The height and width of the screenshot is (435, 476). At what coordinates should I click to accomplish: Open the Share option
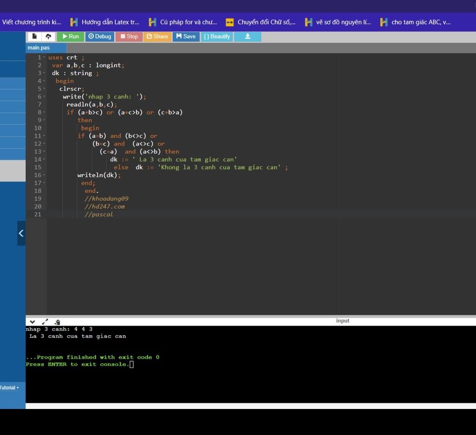click(x=157, y=36)
